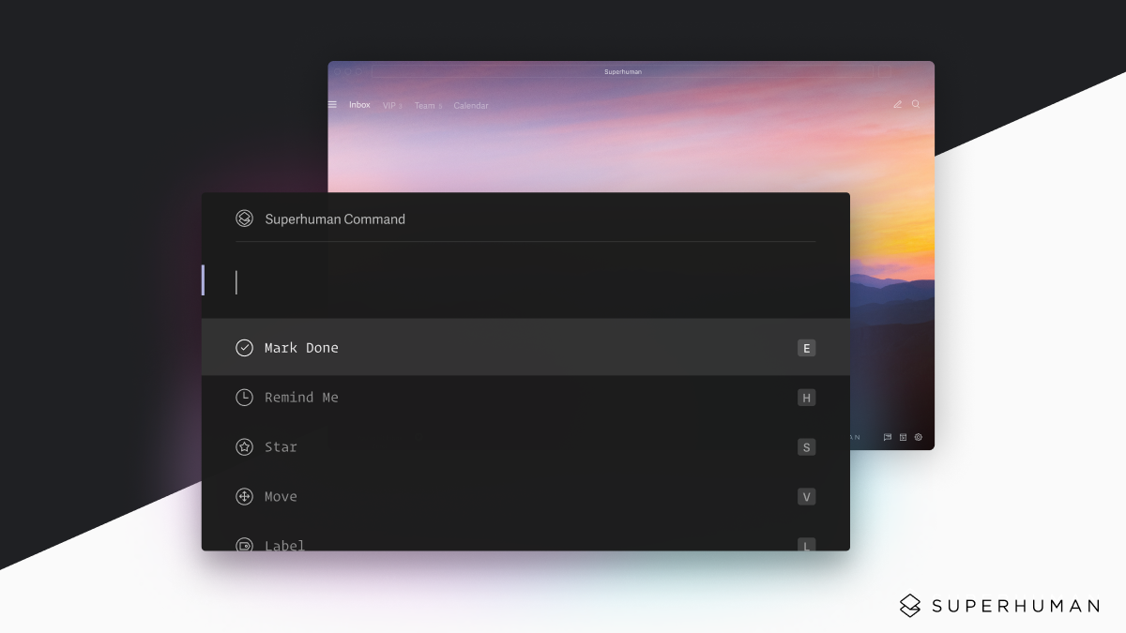Click the "Superhuman Command" title text
Screen dimensions: 1126x633
335,219
